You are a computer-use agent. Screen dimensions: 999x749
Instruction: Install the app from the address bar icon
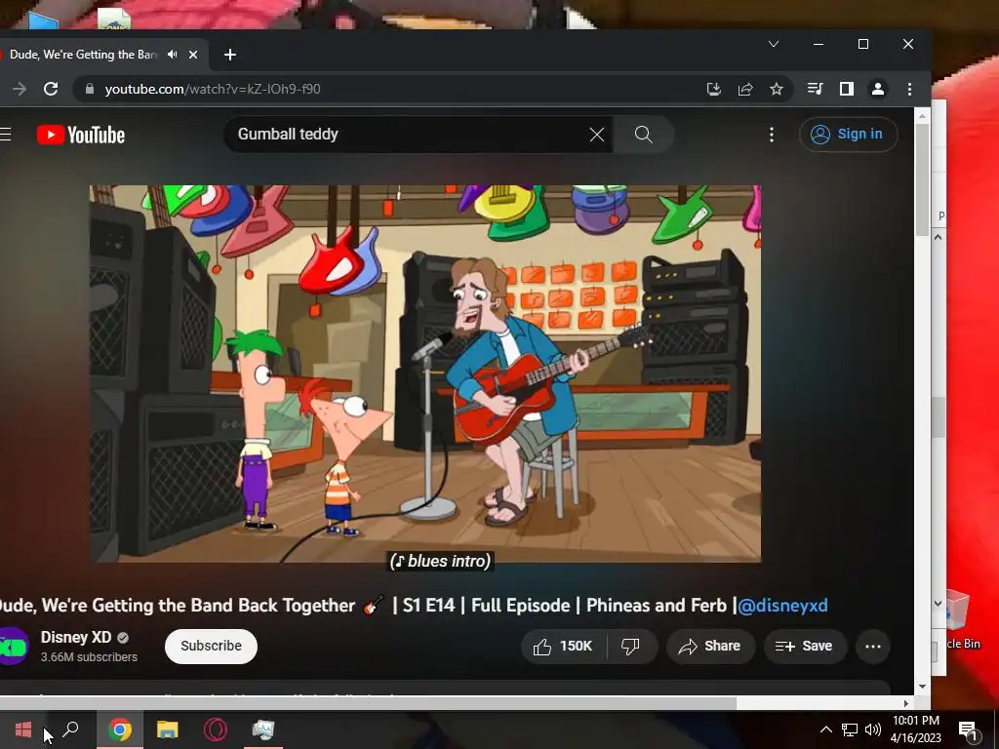click(713, 89)
